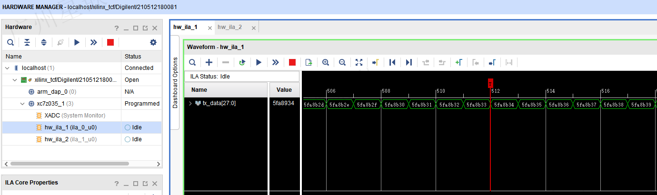Image resolution: width=657 pixels, height=195 pixels.
Task: Click waveform value 5fa8b30
Action: point(395,105)
